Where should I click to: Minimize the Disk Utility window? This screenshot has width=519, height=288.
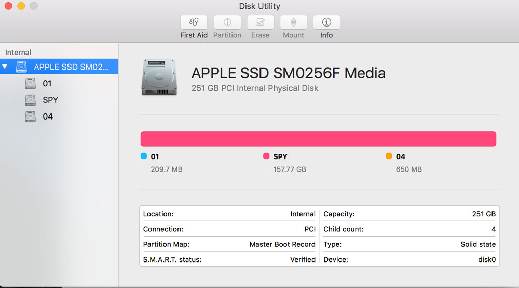click(21, 6)
